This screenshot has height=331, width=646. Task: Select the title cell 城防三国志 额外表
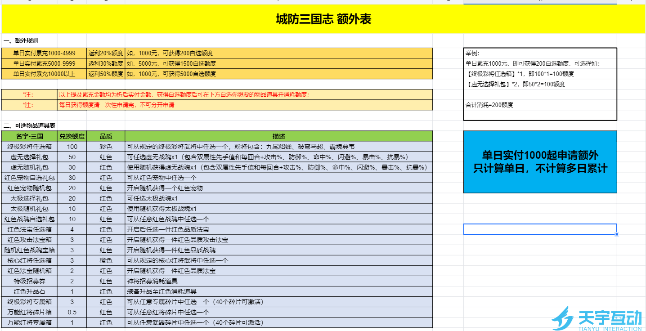point(323,19)
